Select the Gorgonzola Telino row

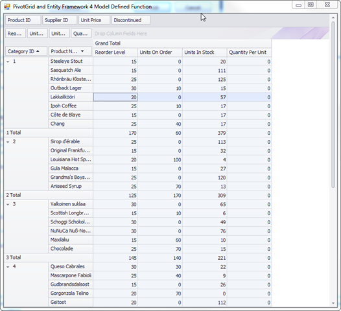tap(71, 293)
